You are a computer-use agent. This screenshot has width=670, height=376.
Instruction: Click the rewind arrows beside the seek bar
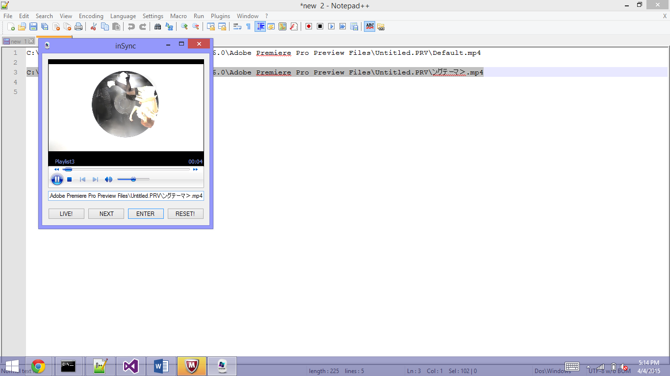[56, 169]
